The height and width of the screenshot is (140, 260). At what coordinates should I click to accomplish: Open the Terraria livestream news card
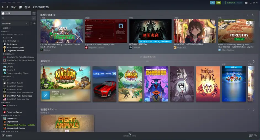click(62, 31)
